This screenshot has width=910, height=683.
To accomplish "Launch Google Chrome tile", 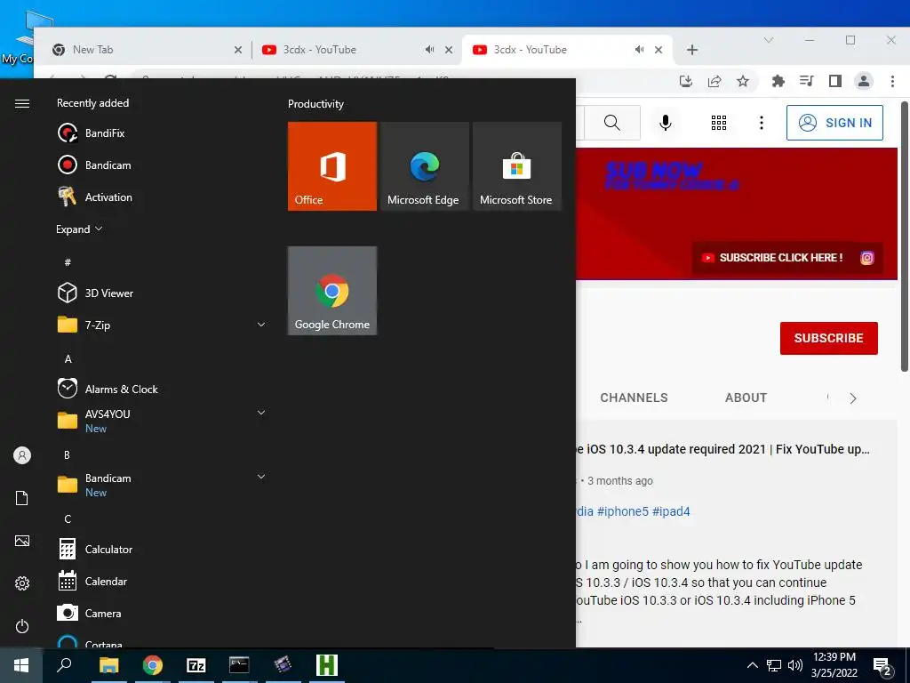I will [x=332, y=291].
